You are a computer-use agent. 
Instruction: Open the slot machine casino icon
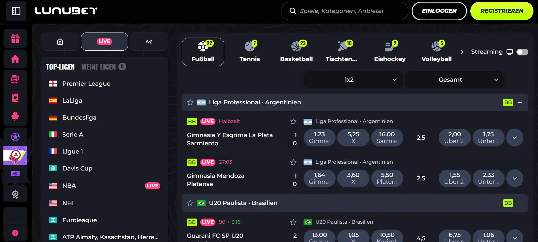(15, 79)
